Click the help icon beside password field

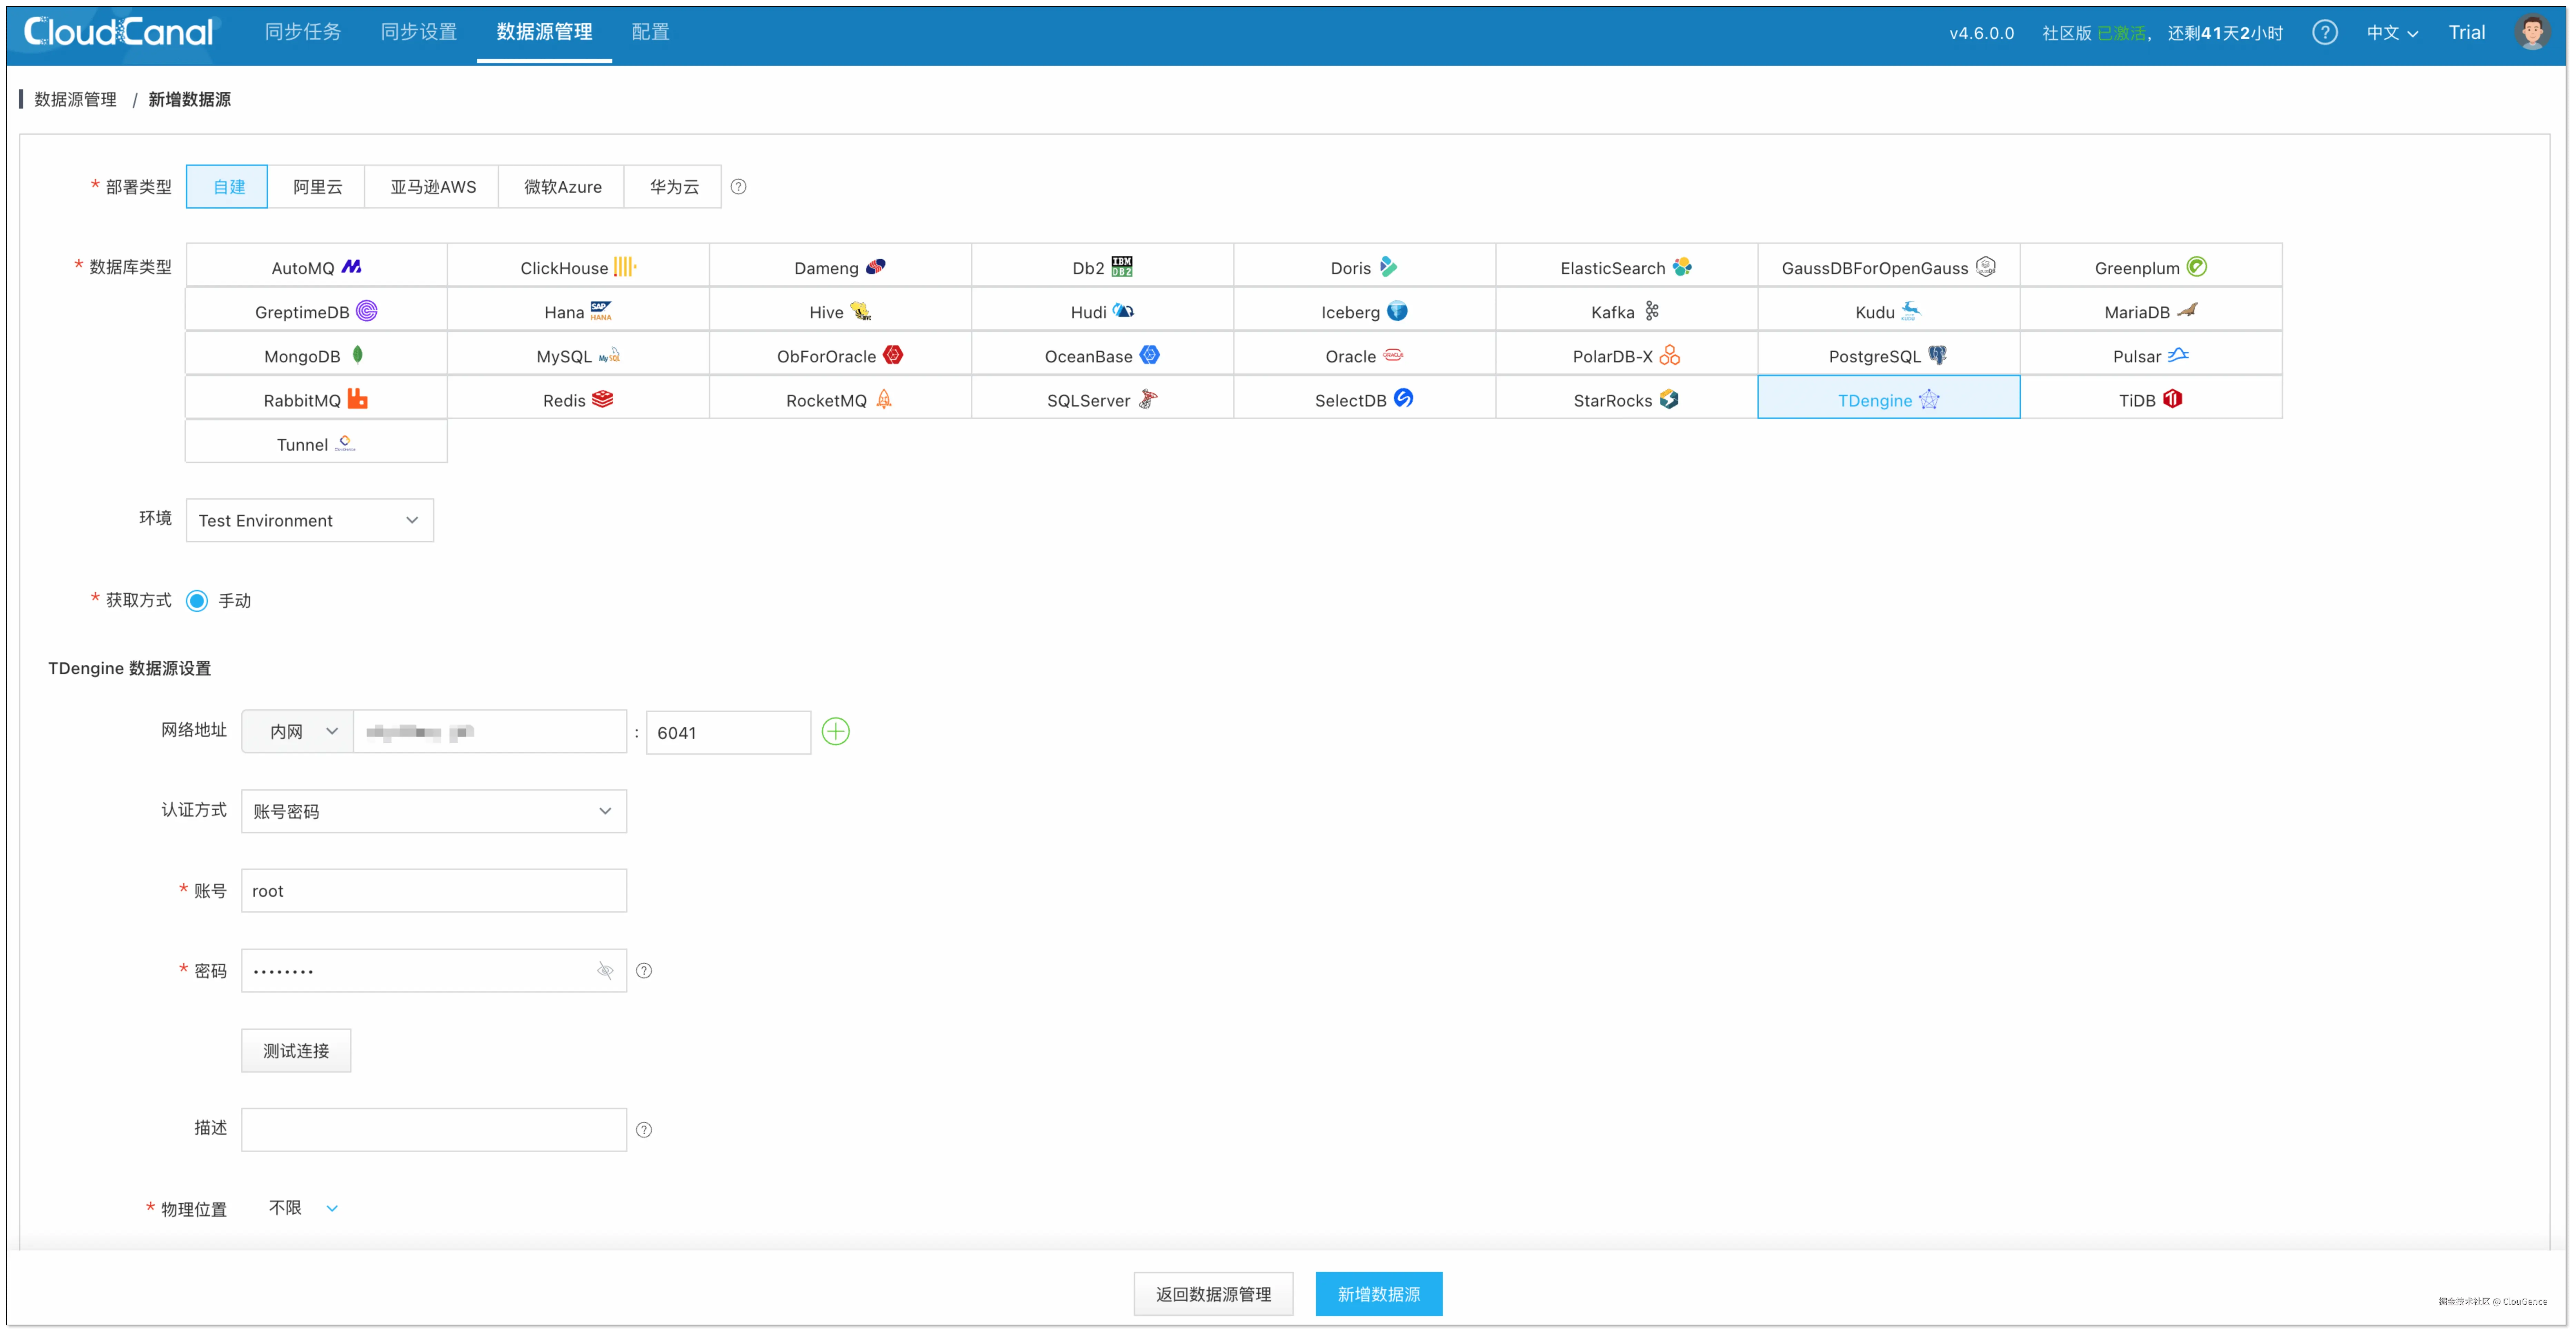coord(644,970)
